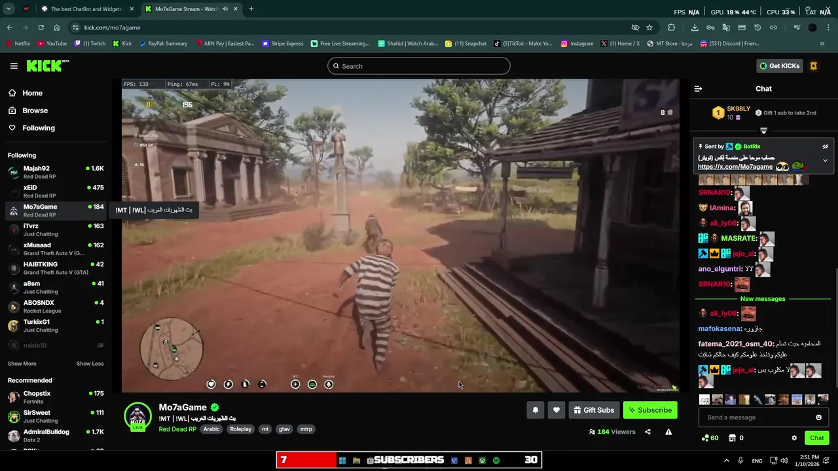Show more bookmarks via double chevron
Image resolution: width=838 pixels, height=471 pixels.
(822, 44)
